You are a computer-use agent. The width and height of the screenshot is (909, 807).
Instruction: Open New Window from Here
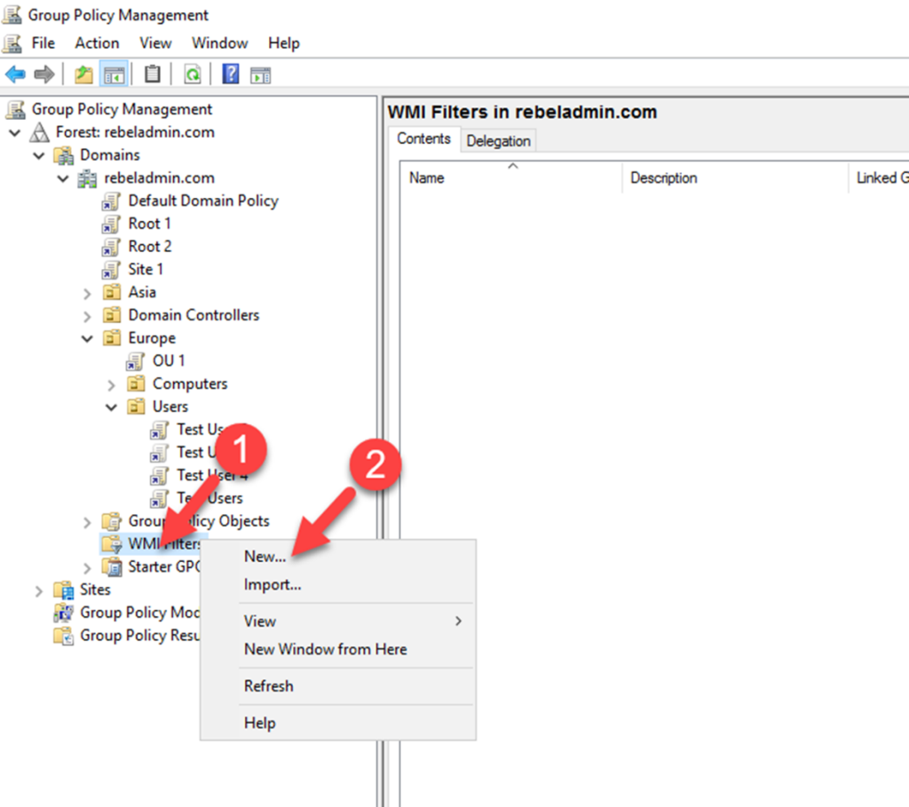(325, 649)
